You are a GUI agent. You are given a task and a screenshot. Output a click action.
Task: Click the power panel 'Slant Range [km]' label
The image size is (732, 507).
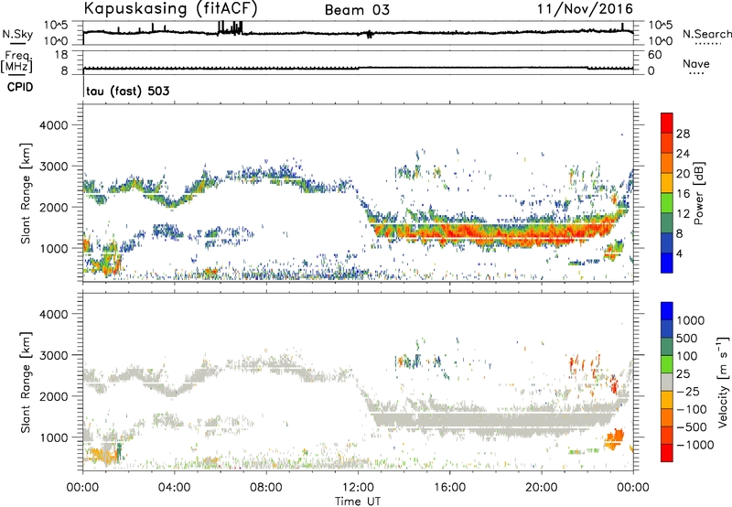[26, 193]
